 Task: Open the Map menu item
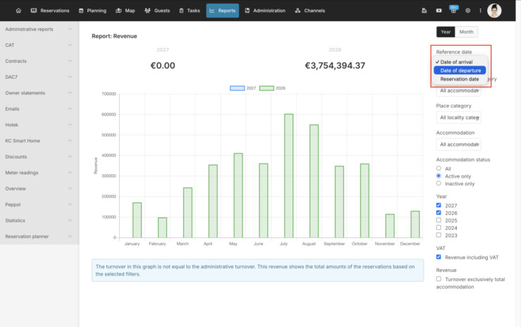pos(125,11)
